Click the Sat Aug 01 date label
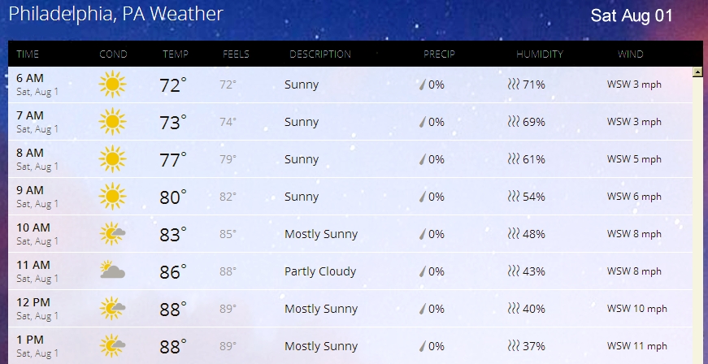 632,15
